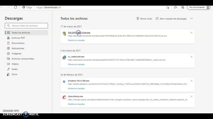Image resolution: width=213 pixels, height=119 pixels.
Task: Click the 17 de marzo de 2021 date heading
Action: pos(71,26)
